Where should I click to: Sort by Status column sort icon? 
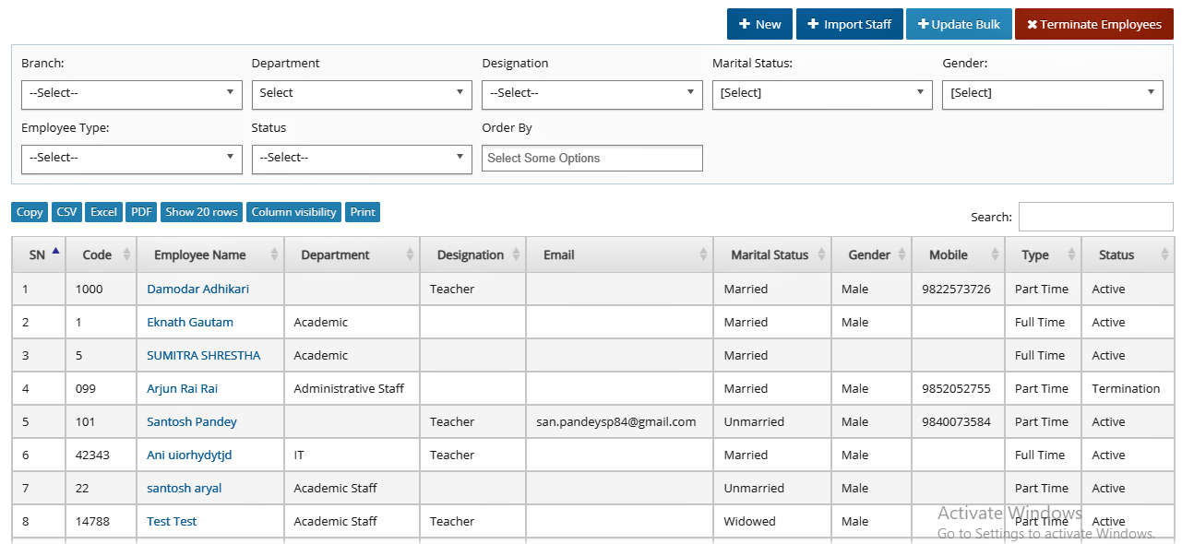coord(1164,254)
